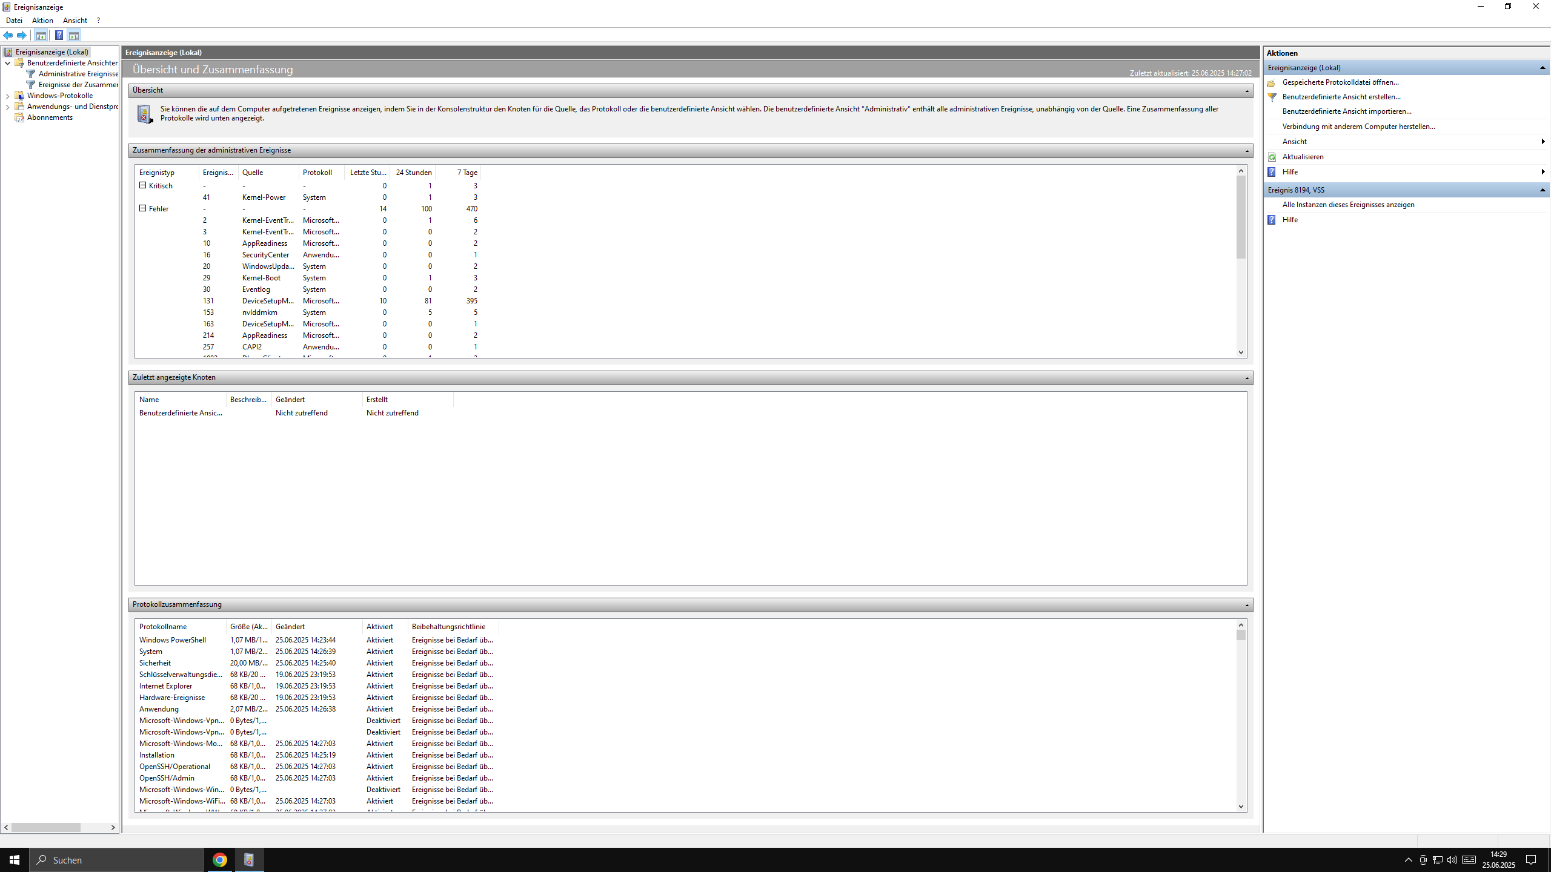This screenshot has width=1551, height=872.
Task: Collapse the Fehler event type group
Action: [x=143, y=208]
